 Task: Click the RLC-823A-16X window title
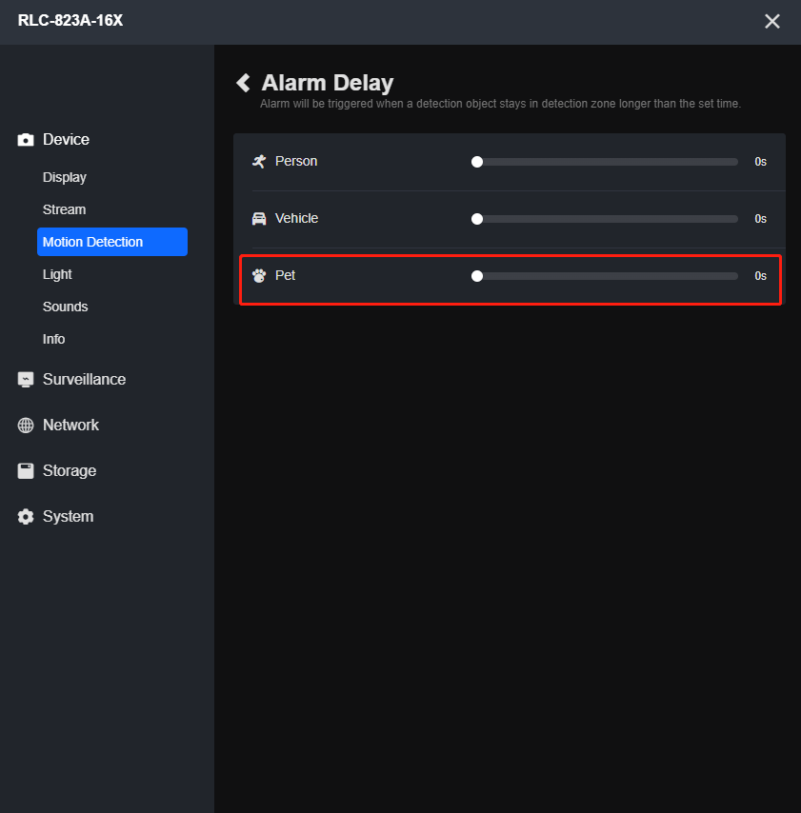(70, 20)
